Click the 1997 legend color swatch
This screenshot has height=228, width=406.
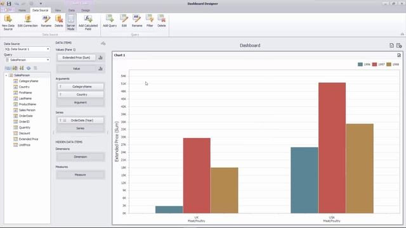pos(374,65)
